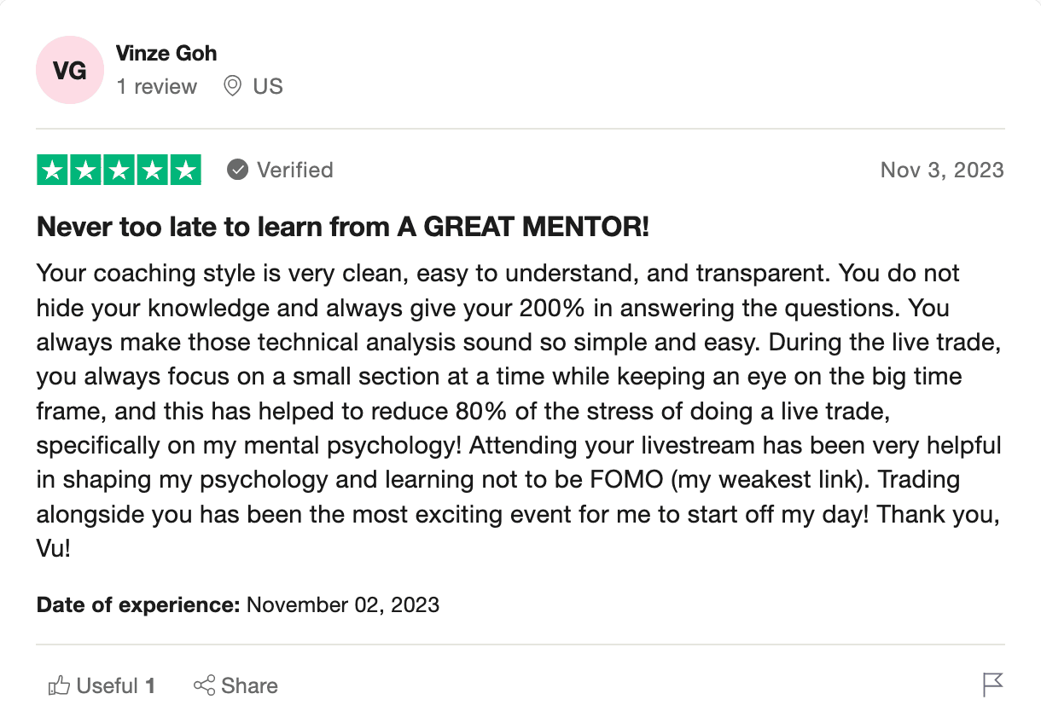
Task: Click the location pin icon
Action: click(232, 86)
